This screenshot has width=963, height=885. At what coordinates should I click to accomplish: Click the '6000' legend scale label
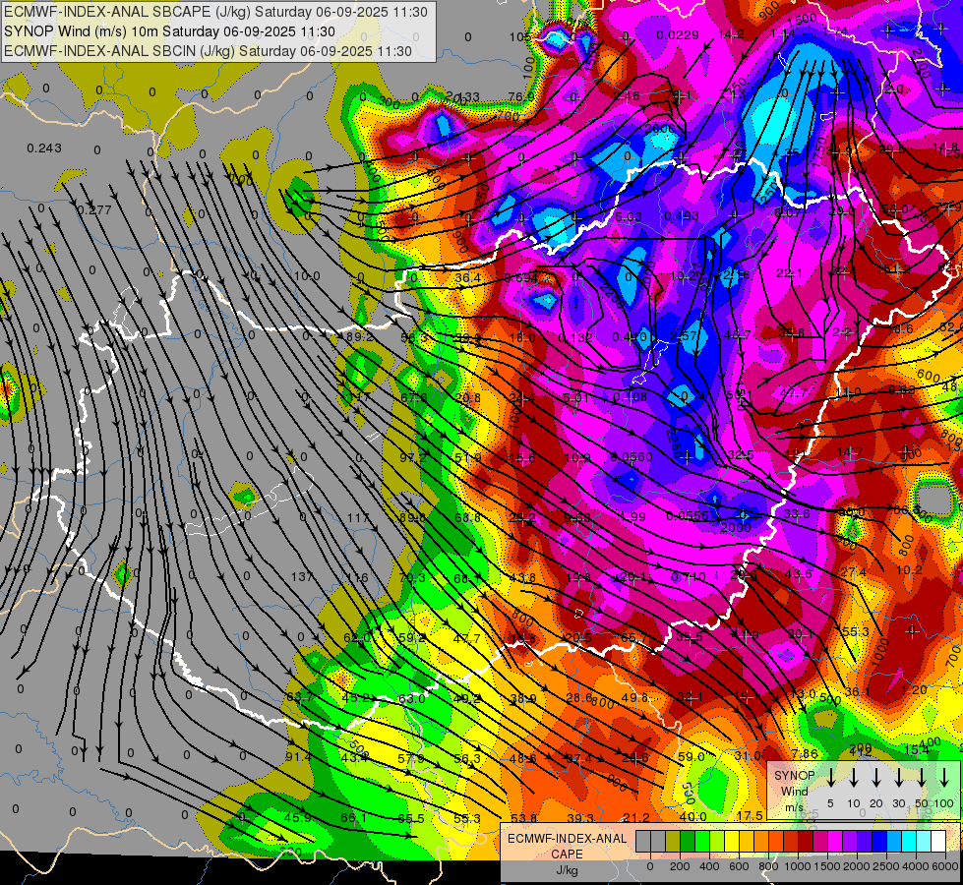[944, 866]
